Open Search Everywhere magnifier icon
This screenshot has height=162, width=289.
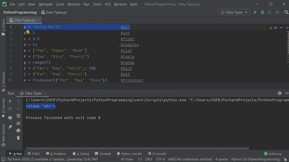(286, 12)
